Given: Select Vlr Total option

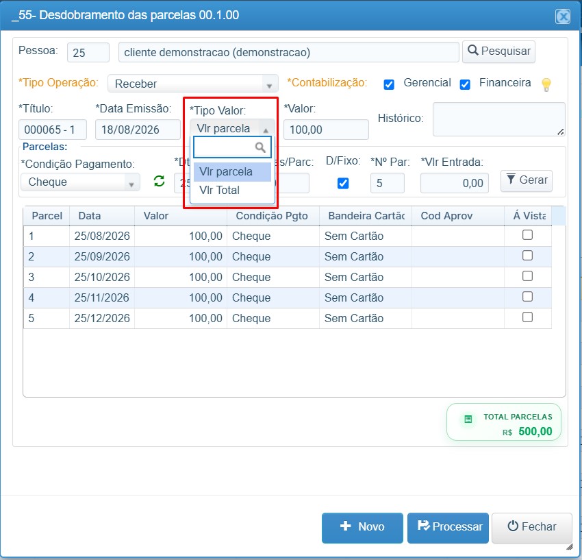Looking at the screenshot, I should pos(232,191).
